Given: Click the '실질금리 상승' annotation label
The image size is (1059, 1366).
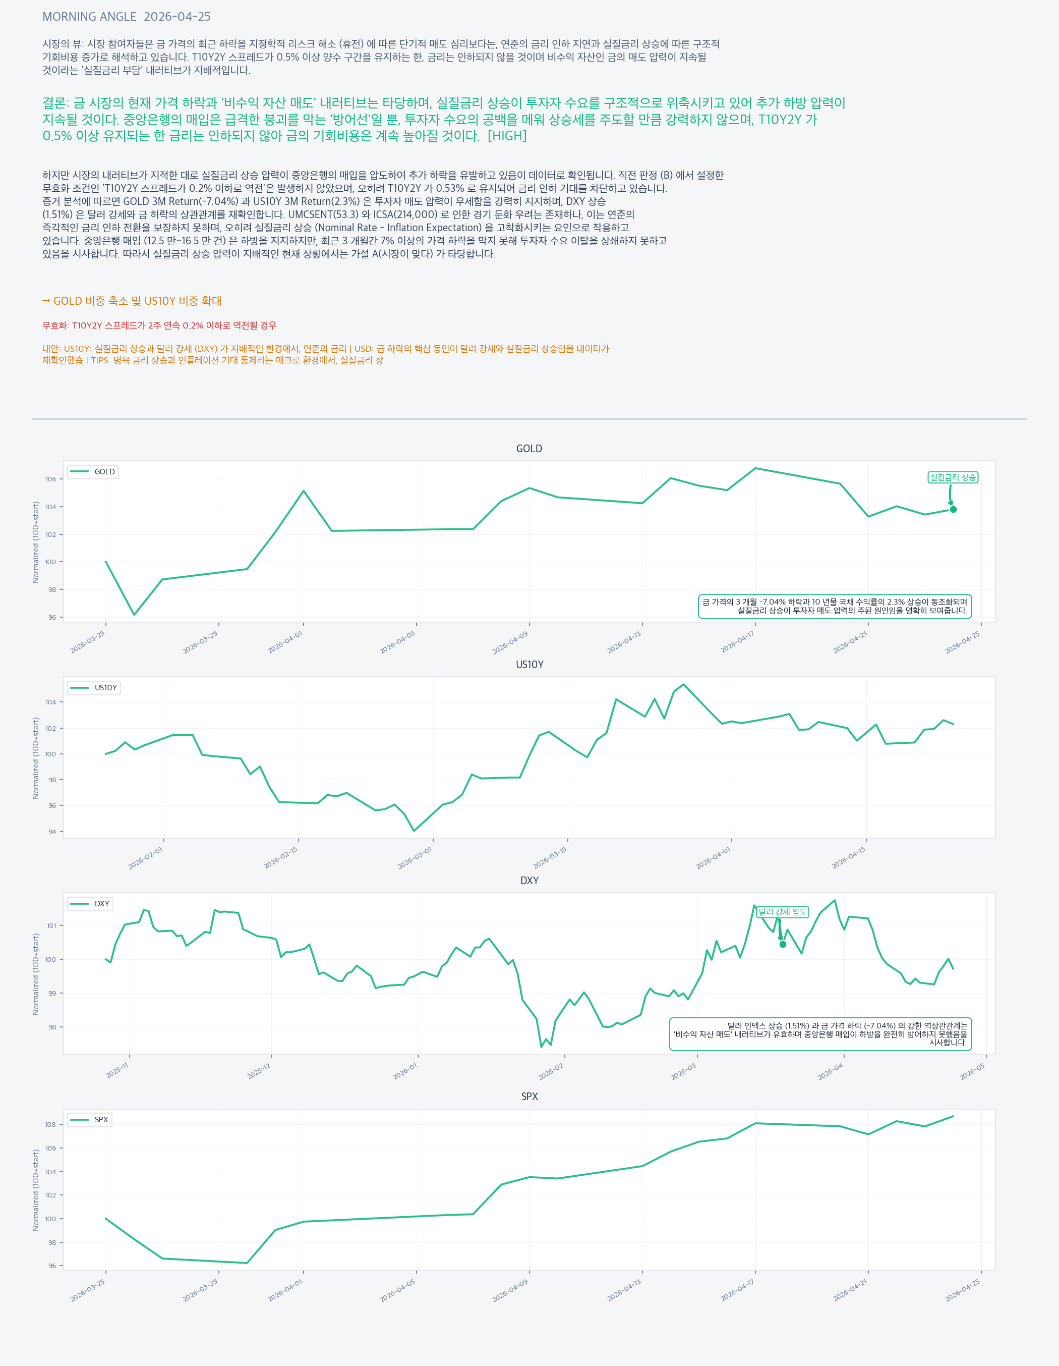Looking at the screenshot, I should click(953, 477).
